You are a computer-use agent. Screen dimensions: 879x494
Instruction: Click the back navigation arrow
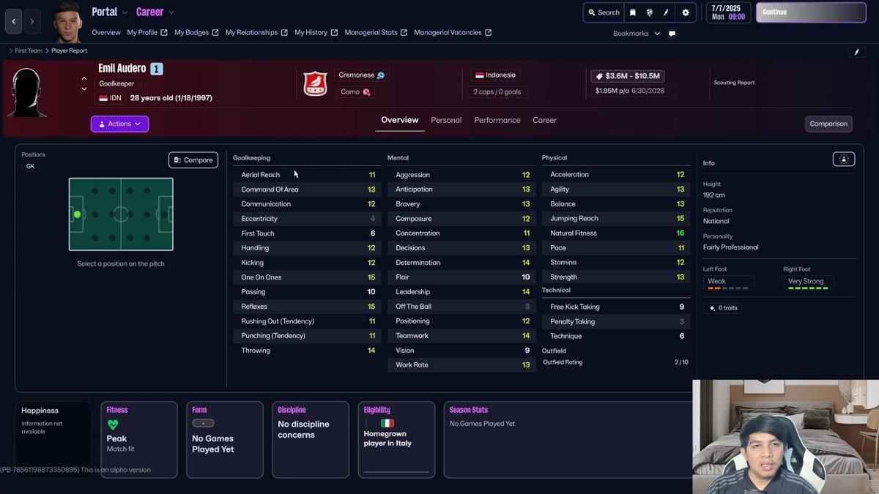(x=14, y=22)
